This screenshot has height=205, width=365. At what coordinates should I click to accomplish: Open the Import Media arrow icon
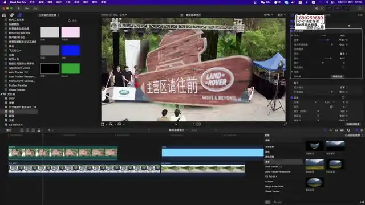[x=19, y=9]
